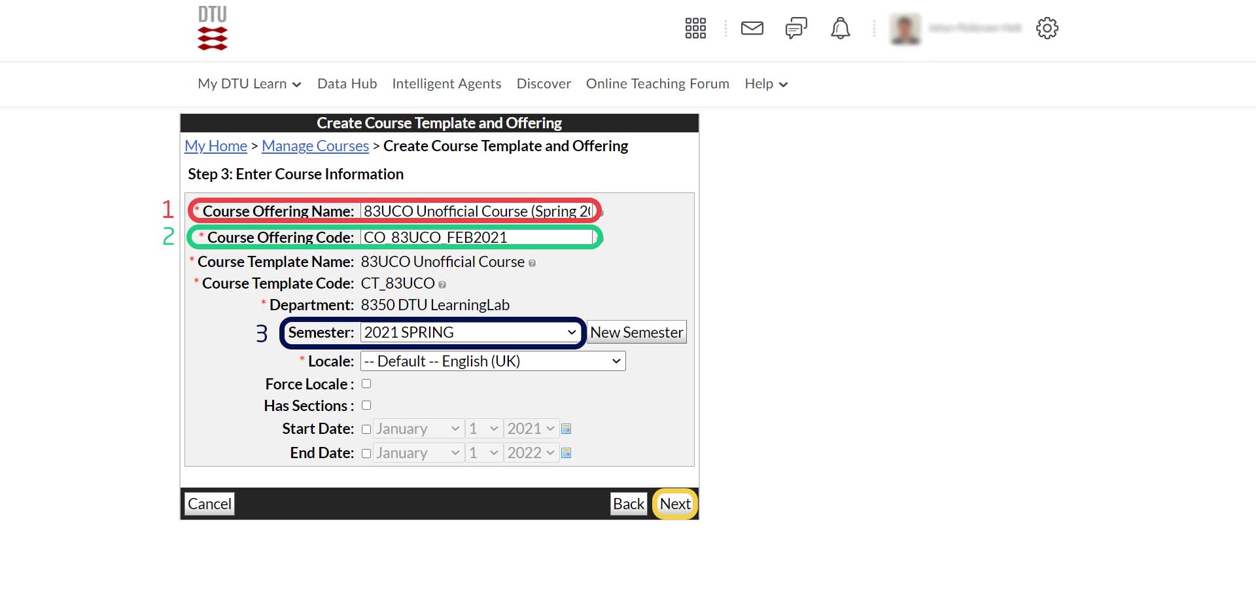Tick the Has Sections checkbox
1256x589 pixels.
point(366,406)
